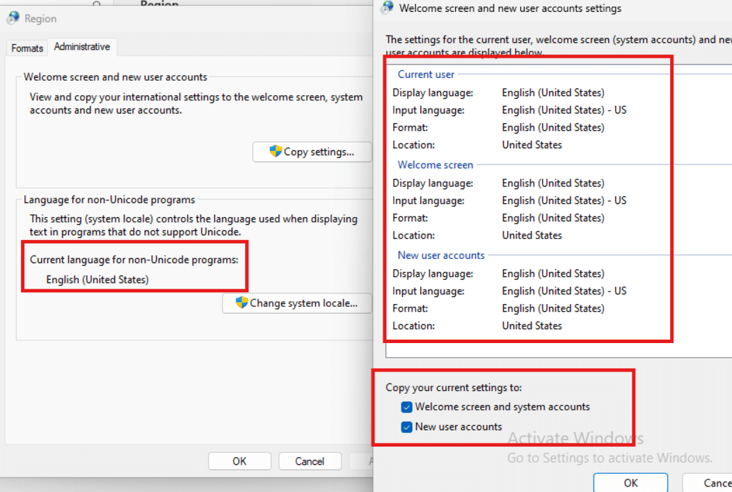Click the Welcome screen section label

435,165
